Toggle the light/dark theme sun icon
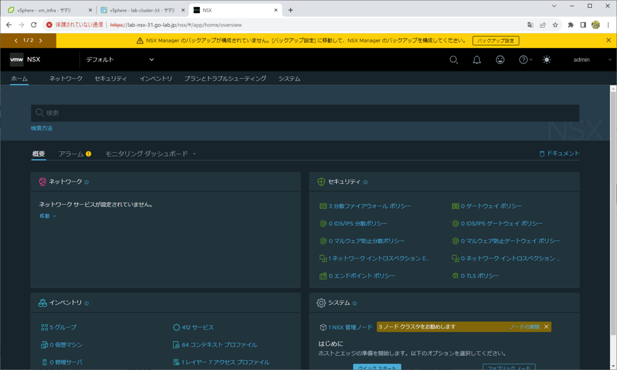The image size is (617, 370). (x=547, y=60)
